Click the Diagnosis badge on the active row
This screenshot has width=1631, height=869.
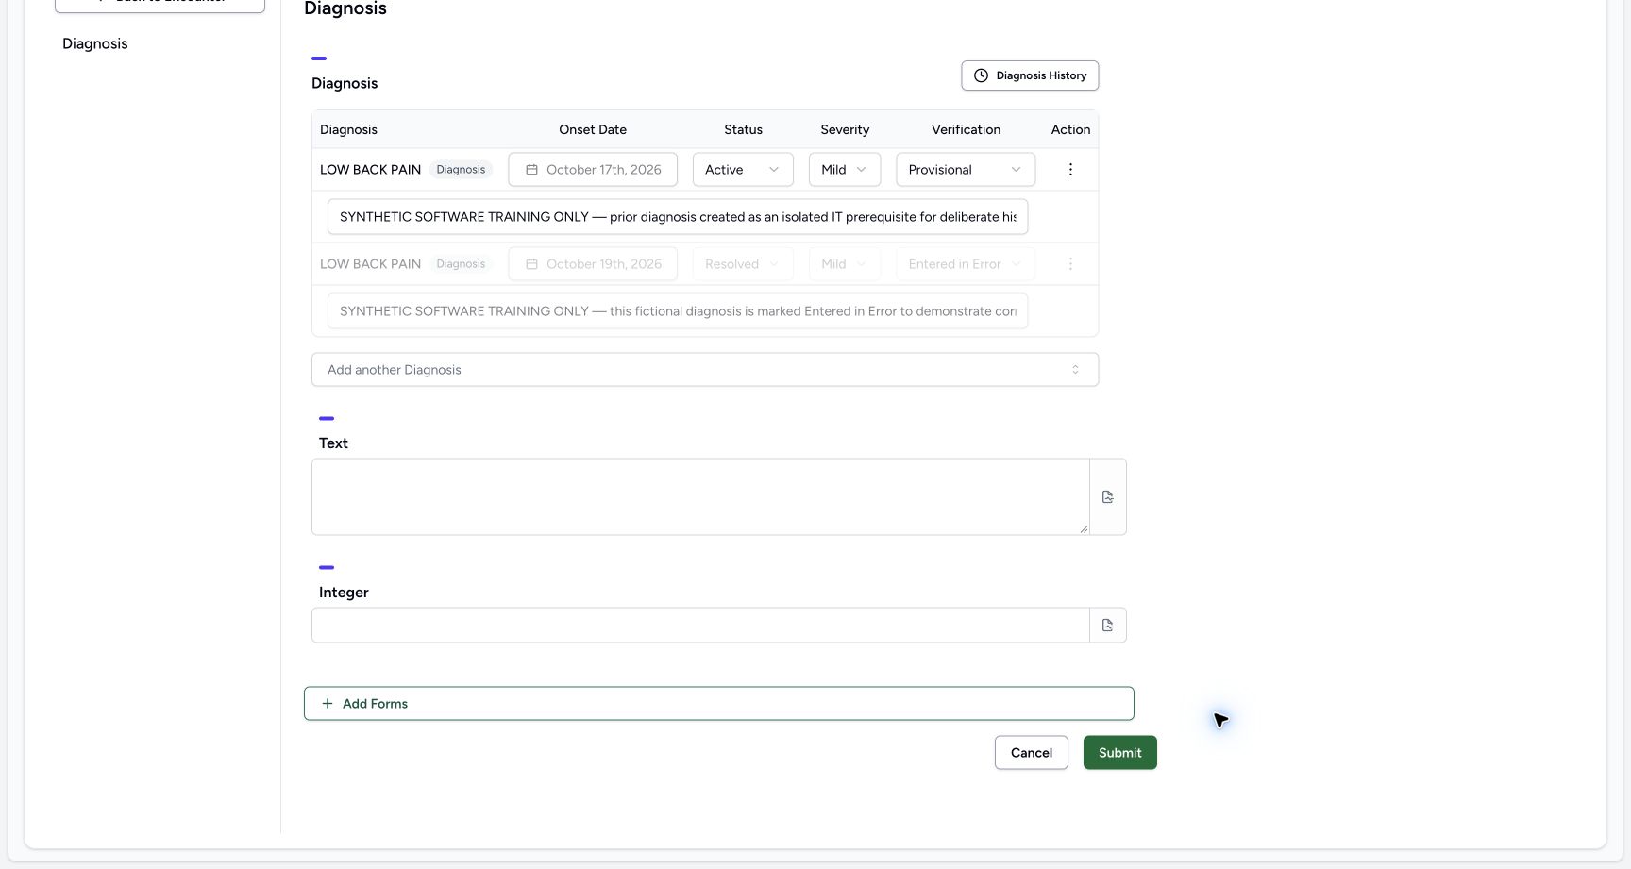tap(461, 170)
